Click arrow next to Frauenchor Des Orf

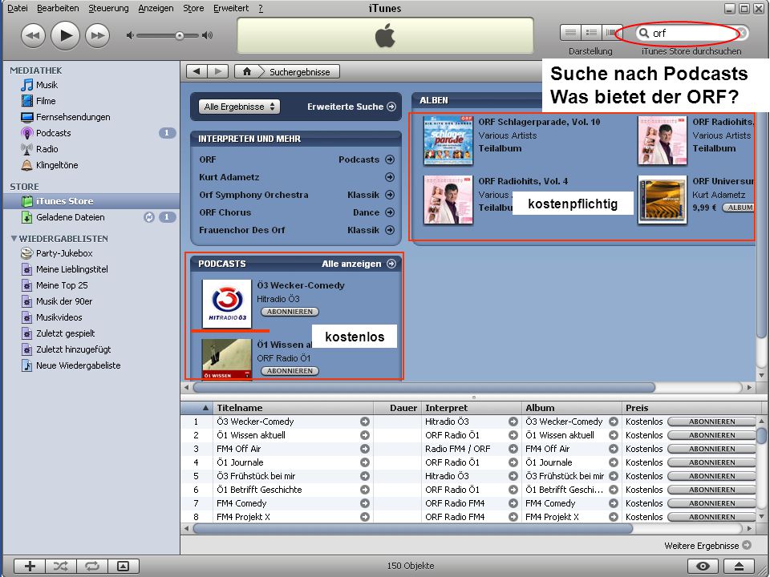click(x=390, y=230)
